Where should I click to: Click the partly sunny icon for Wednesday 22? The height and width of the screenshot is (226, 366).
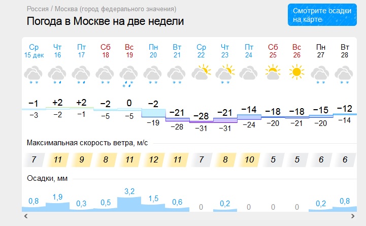point(202,73)
